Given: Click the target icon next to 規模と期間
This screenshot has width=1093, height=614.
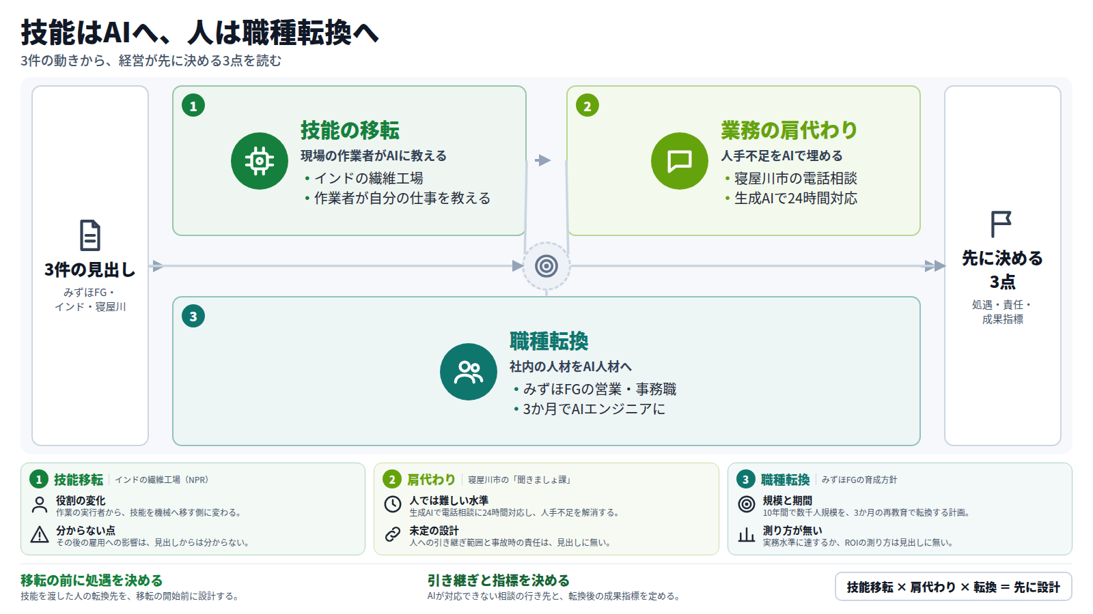Looking at the screenshot, I should (747, 505).
